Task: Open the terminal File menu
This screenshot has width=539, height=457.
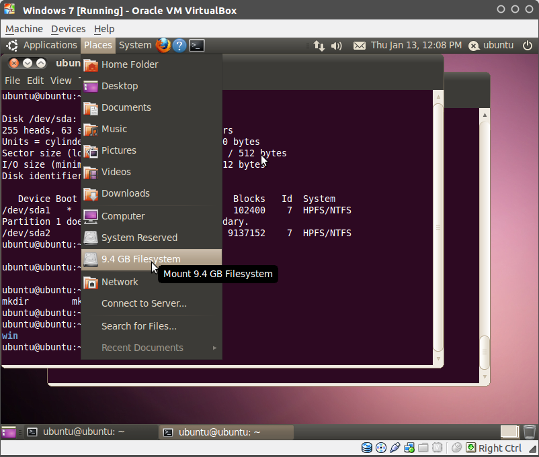Action: (12, 81)
